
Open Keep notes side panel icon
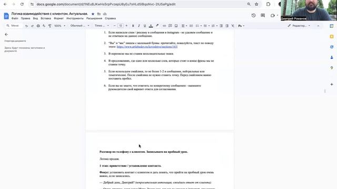point(332,37)
